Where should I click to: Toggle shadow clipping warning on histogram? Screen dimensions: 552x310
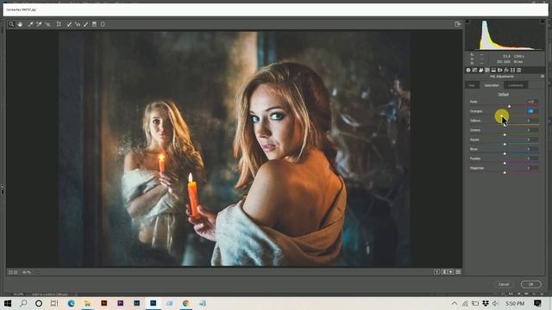tap(467, 22)
